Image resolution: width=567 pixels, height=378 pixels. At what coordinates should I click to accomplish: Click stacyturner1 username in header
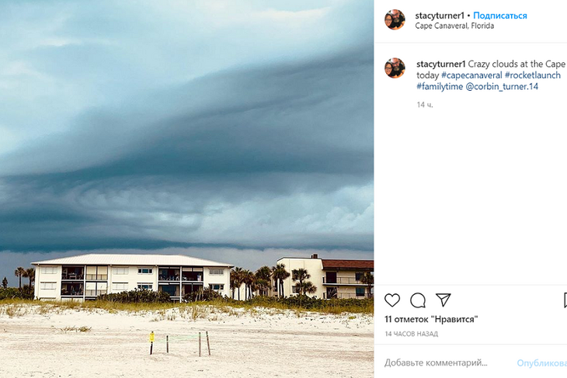(x=440, y=16)
